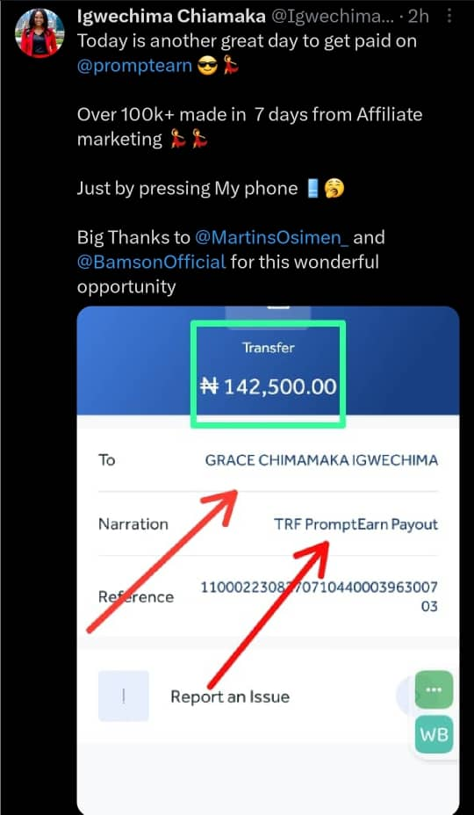This screenshot has height=815, width=474.
Task: Tap the green chat bubble icon
Action: 434,689
